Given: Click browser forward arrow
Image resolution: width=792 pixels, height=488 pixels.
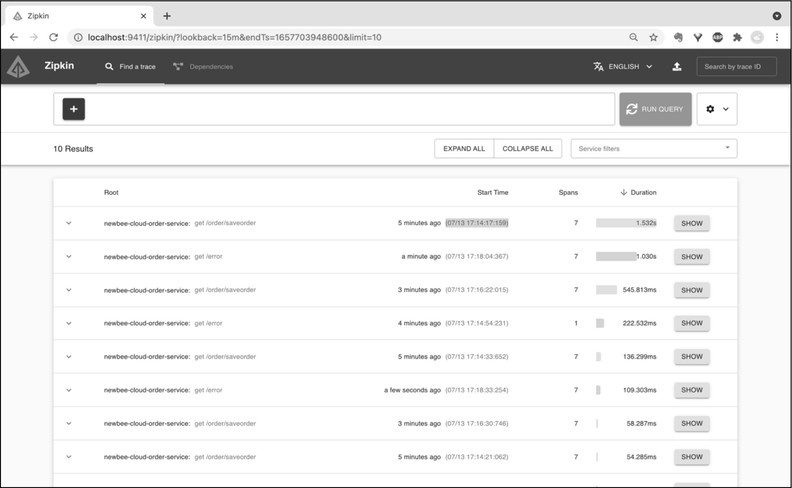Looking at the screenshot, I should [x=33, y=37].
